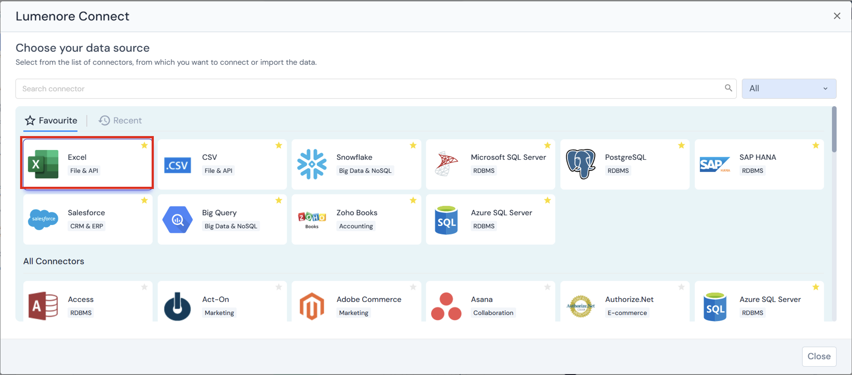Open the All category filter dropdown

789,89
